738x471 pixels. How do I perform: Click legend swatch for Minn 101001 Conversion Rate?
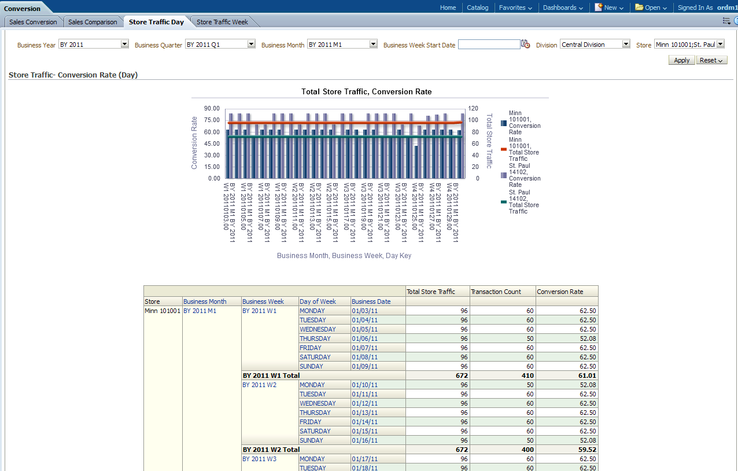pos(504,123)
